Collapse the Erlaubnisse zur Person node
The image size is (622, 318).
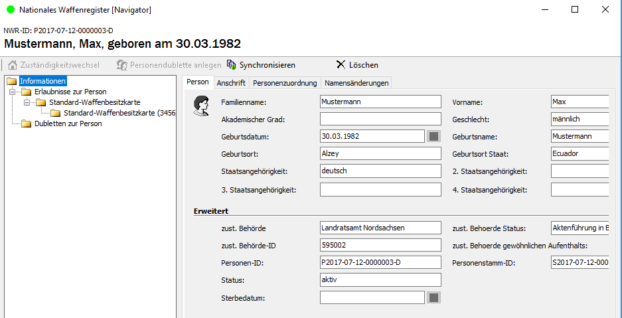[12, 92]
